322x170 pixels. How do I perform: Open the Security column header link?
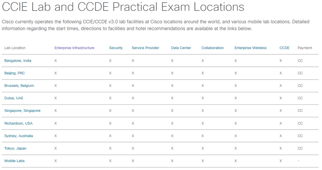click(116, 48)
